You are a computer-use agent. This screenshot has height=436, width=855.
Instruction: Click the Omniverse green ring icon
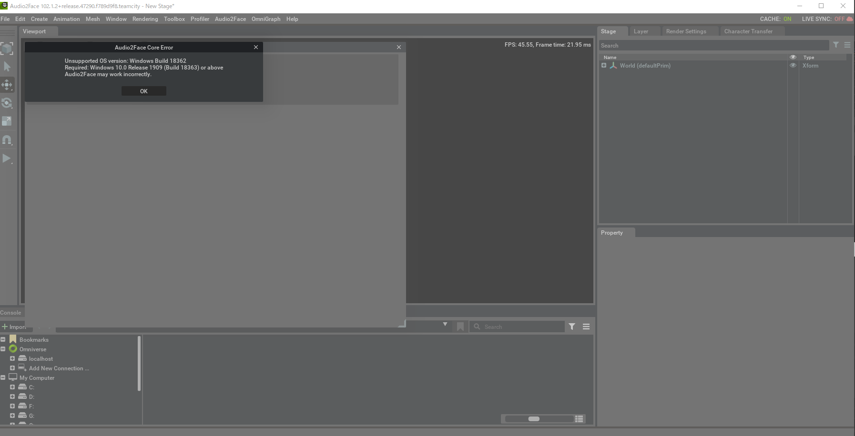(x=13, y=349)
